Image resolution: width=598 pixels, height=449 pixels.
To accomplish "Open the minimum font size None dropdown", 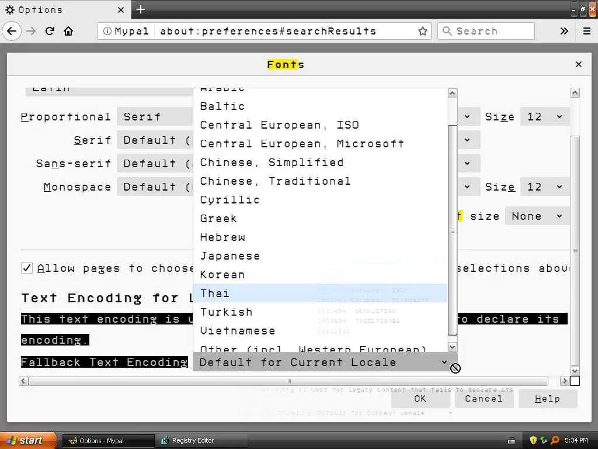I will pos(537,216).
